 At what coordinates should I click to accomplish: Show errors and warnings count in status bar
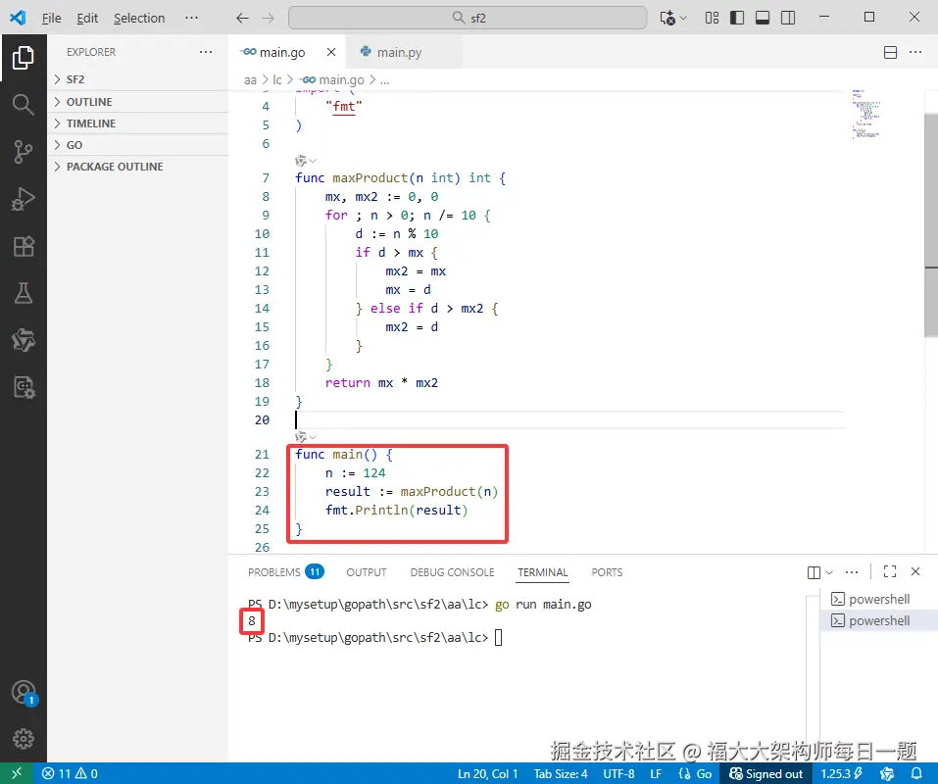pos(70,774)
